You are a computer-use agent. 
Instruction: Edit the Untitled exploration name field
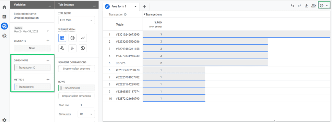click(x=26, y=18)
